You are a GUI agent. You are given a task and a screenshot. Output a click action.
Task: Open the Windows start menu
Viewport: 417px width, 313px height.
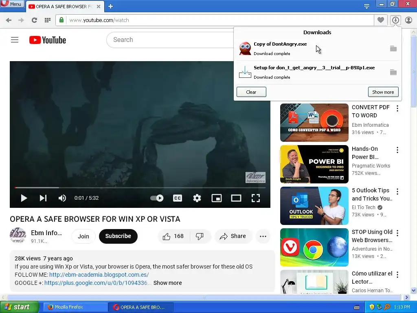coord(19,307)
